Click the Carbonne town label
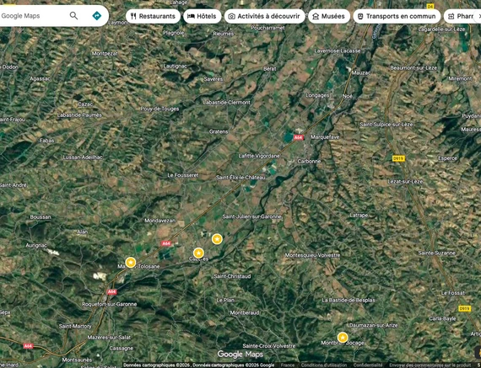This screenshot has width=481, height=368. click(309, 161)
